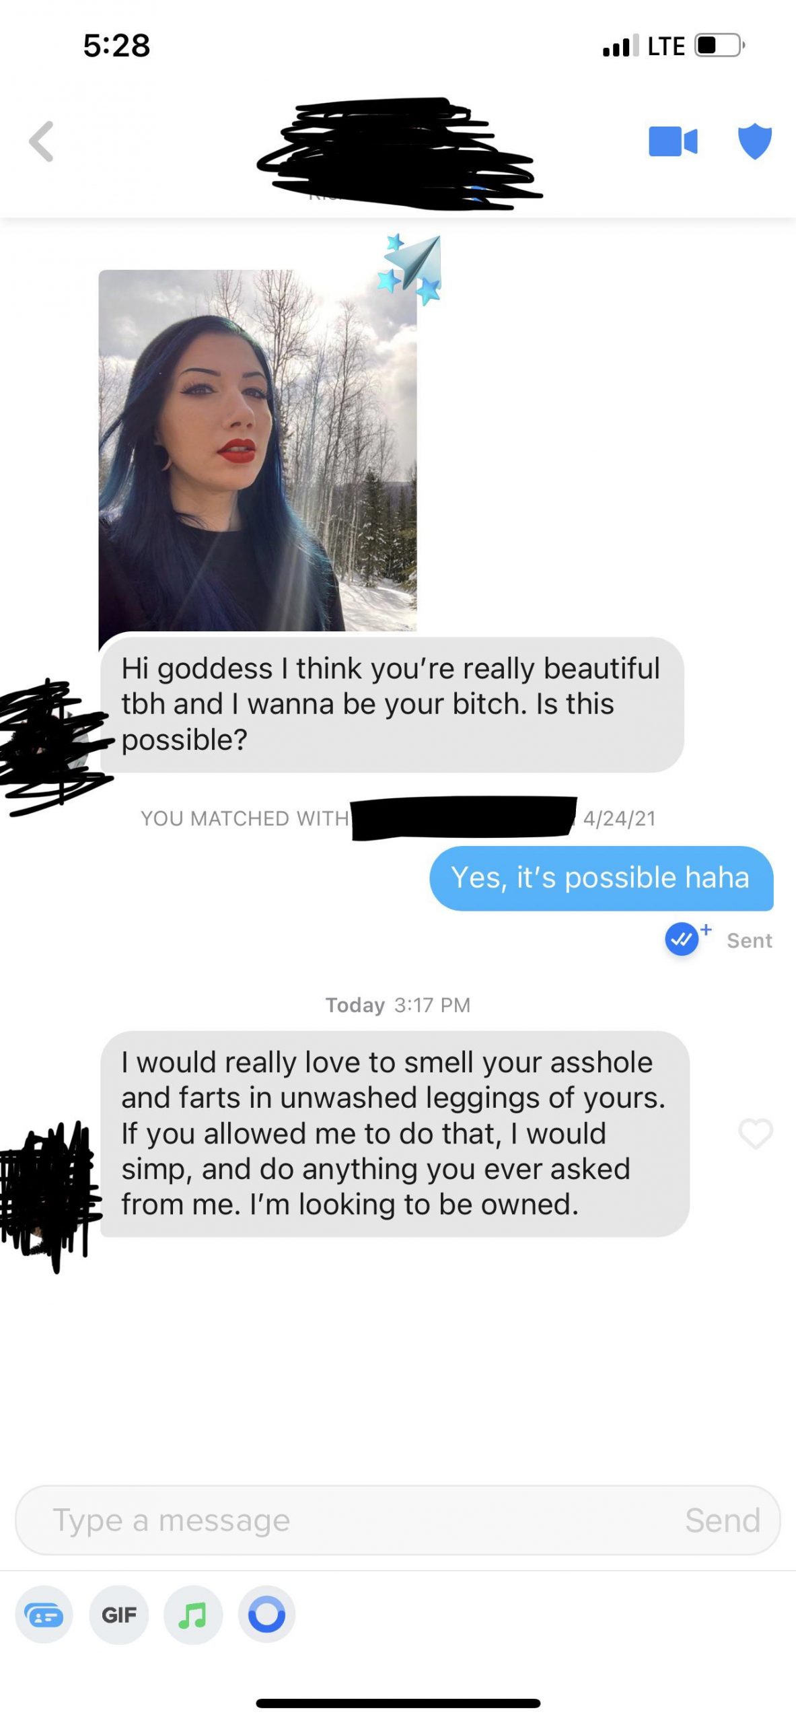Tap the redacted match name header
The image size is (796, 1723).
[x=400, y=153]
